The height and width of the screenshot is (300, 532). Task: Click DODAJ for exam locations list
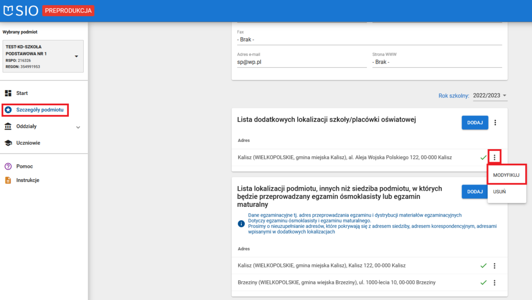point(475,192)
